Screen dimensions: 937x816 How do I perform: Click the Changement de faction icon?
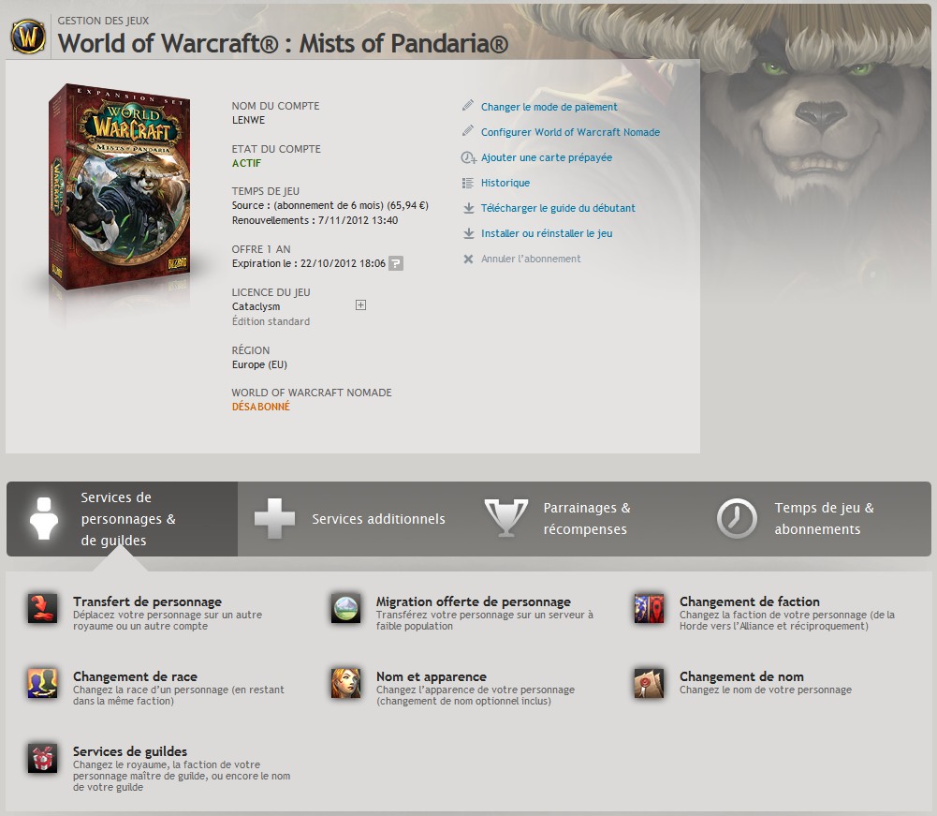649,608
